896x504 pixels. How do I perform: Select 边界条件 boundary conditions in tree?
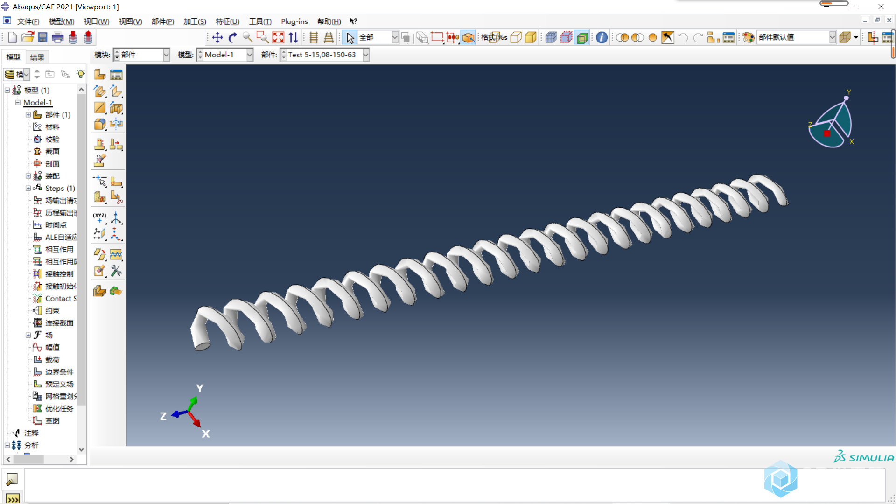click(x=59, y=372)
